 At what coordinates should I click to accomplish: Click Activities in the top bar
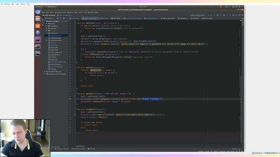[39, 7]
